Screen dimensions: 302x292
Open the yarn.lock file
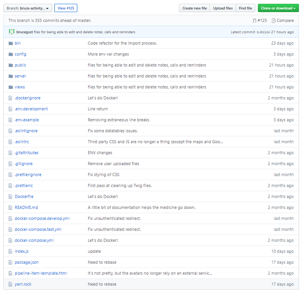tap(23, 284)
